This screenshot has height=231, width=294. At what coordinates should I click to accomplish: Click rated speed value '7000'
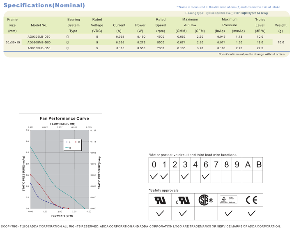point(161,48)
